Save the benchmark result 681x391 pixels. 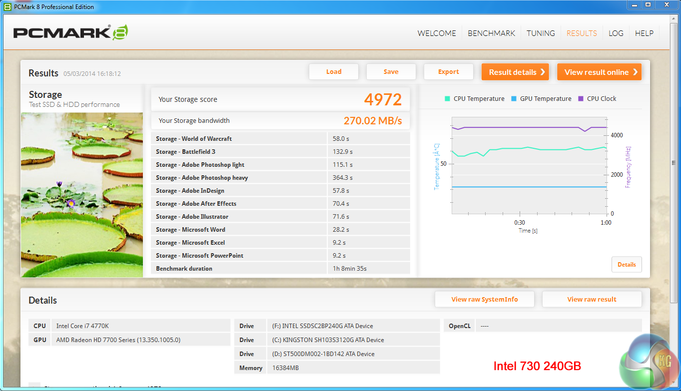click(x=391, y=72)
